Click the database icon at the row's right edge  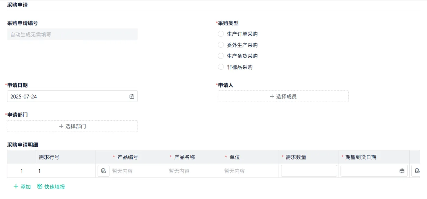click(x=417, y=171)
